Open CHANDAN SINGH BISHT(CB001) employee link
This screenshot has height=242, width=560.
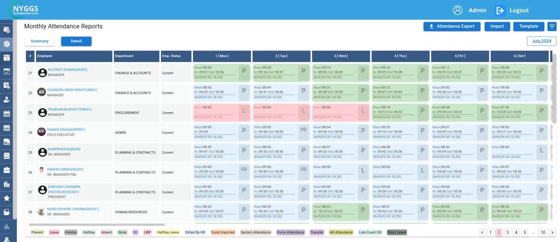pyautogui.click(x=72, y=90)
